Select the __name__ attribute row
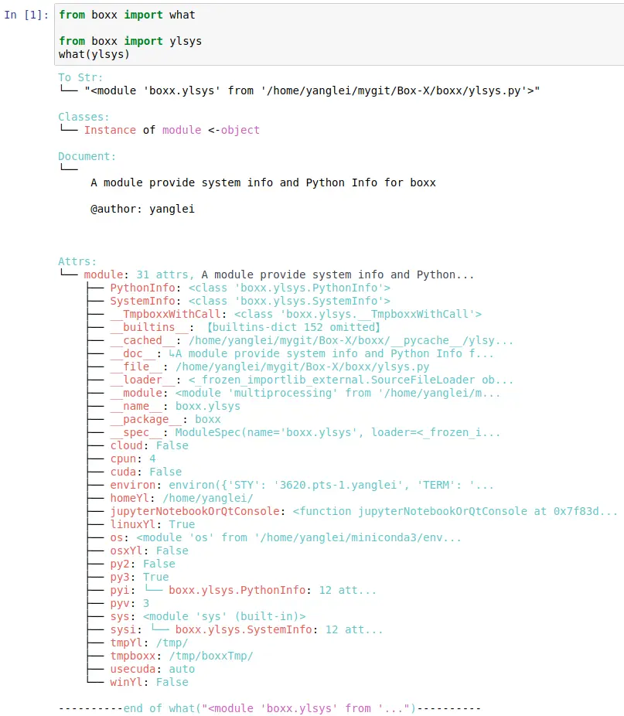624x716 pixels. tap(175, 407)
